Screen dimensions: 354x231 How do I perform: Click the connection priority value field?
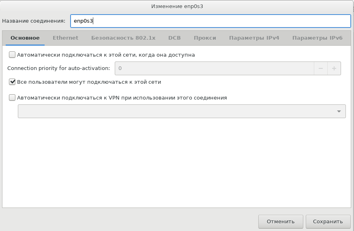214,68
